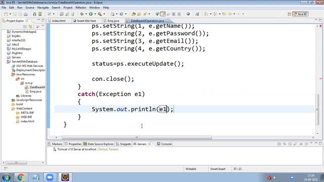This screenshot has width=324, height=182.
Task: Open the Back history dropdown arrow
Action: pos(234,14)
